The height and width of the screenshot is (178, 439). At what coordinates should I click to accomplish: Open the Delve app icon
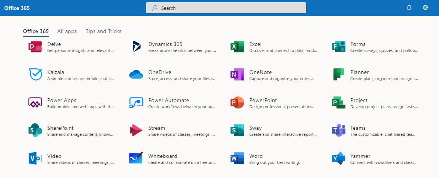click(35, 47)
